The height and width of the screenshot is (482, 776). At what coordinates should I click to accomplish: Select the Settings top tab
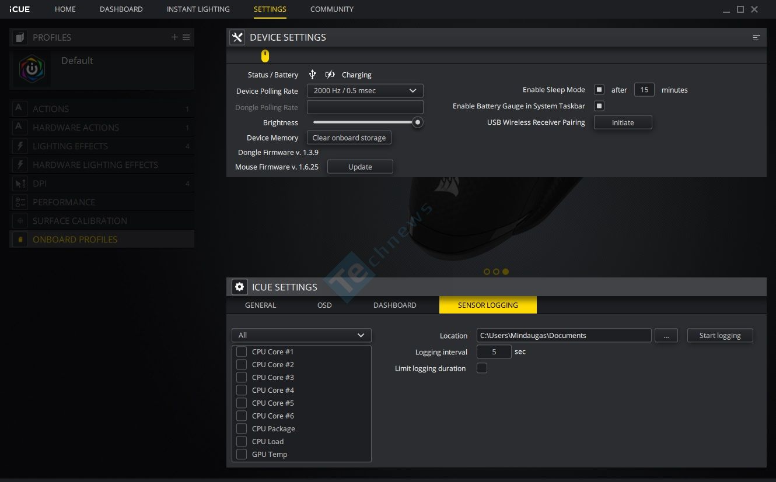click(270, 9)
